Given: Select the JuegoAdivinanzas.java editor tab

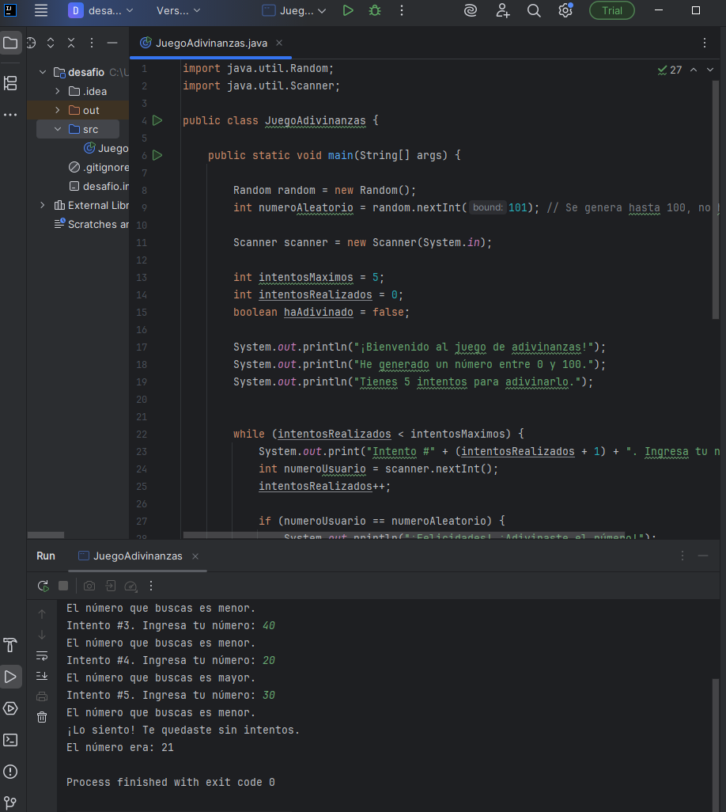Looking at the screenshot, I should [x=211, y=43].
